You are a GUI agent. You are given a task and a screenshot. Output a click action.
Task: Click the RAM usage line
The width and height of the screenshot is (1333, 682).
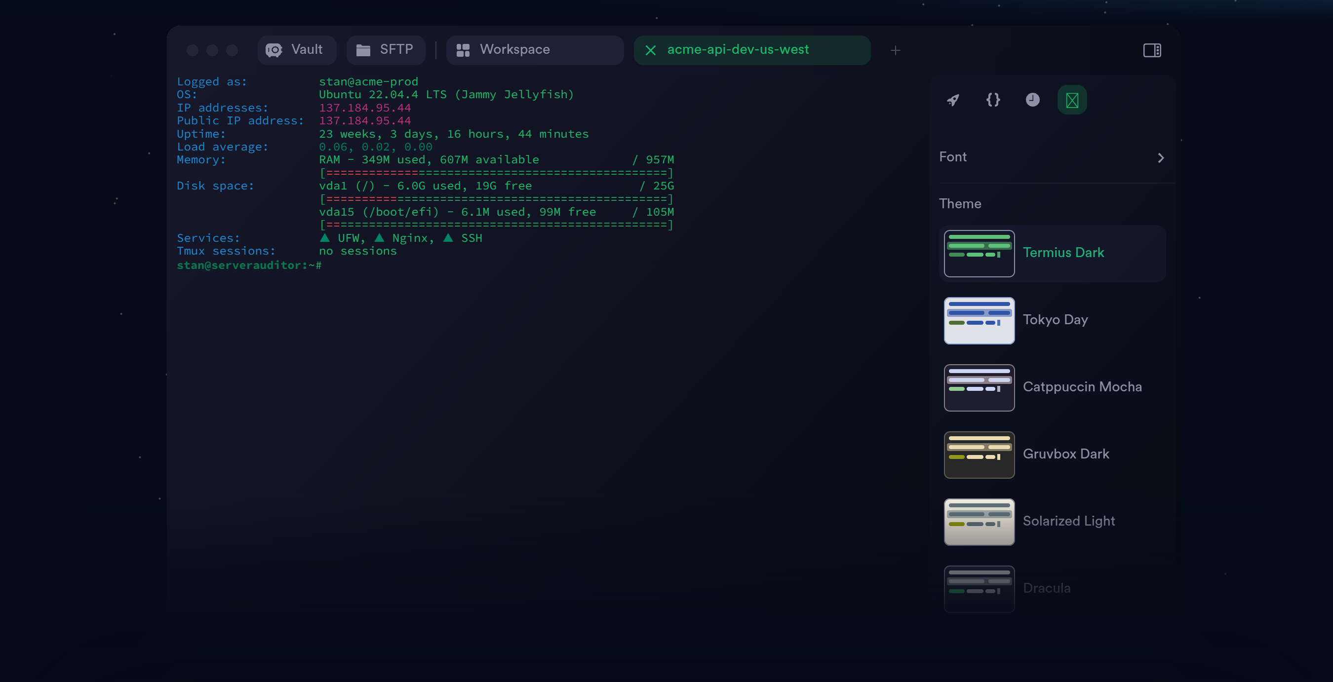496,160
